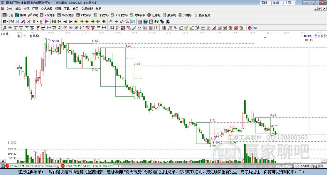This screenshot has height=175, width=327.
Task: Select the first yellow diamond arrow icon
Action: (x=76, y=22)
